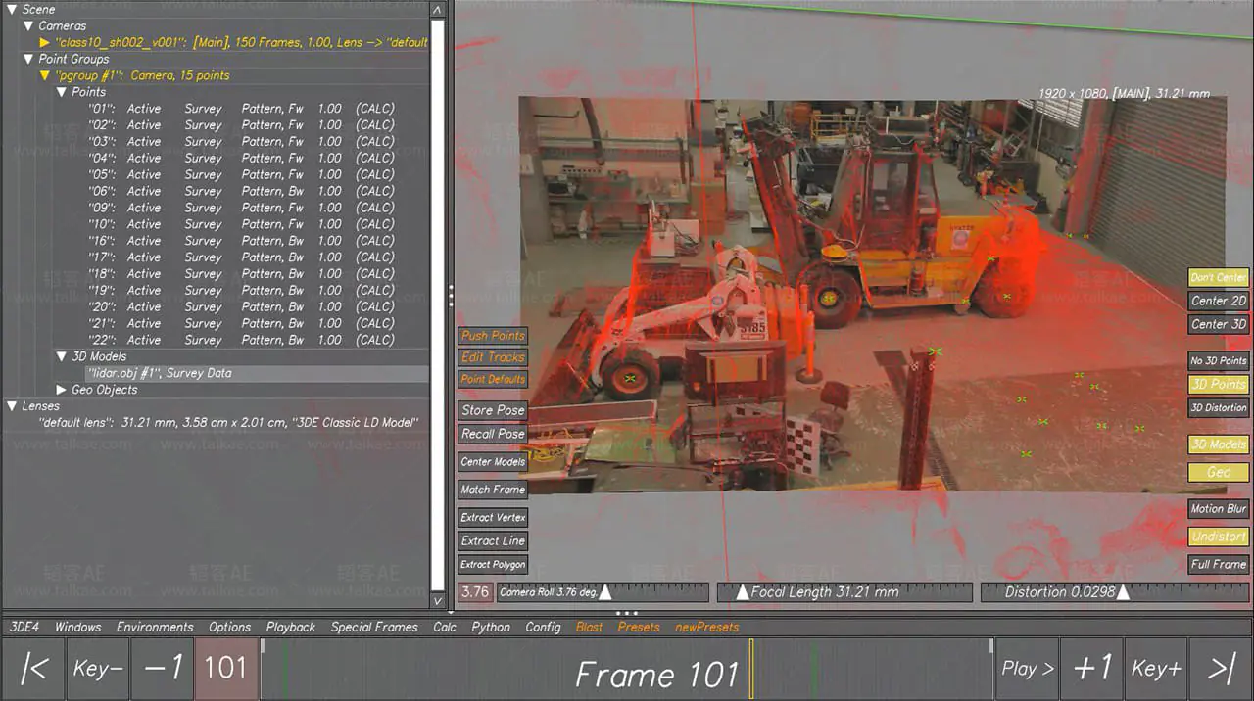Enable Motion Blur toggle
The width and height of the screenshot is (1254, 701).
click(1218, 509)
